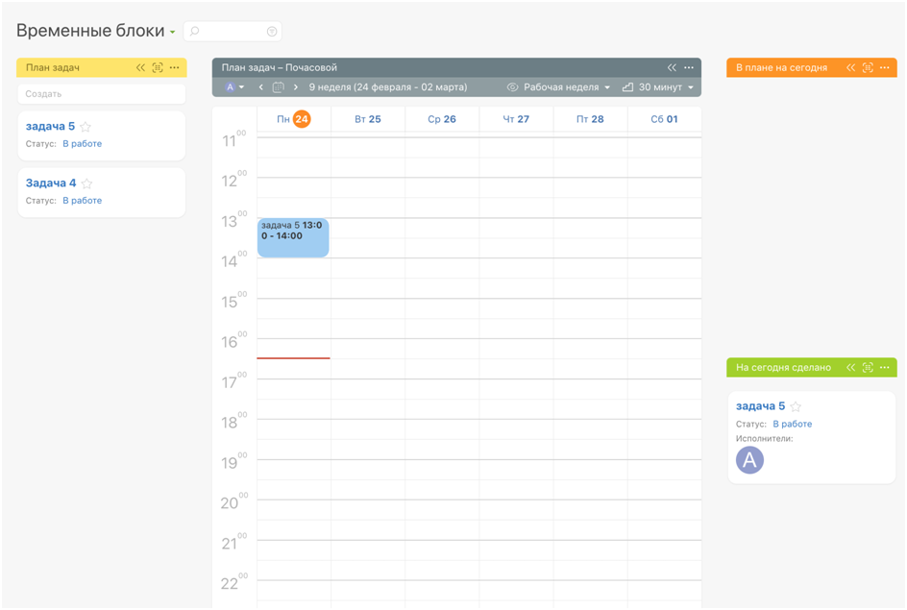This screenshot has height=610, width=907.
Task: Expand the "30 минут" interval dropdown
Action: pos(658,87)
